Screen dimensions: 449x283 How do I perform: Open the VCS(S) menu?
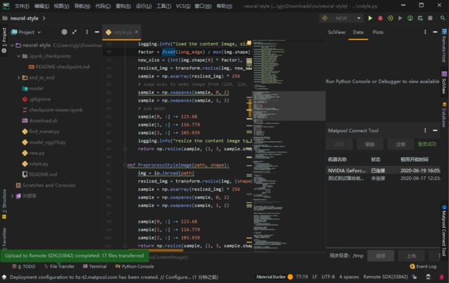[x=182, y=6]
